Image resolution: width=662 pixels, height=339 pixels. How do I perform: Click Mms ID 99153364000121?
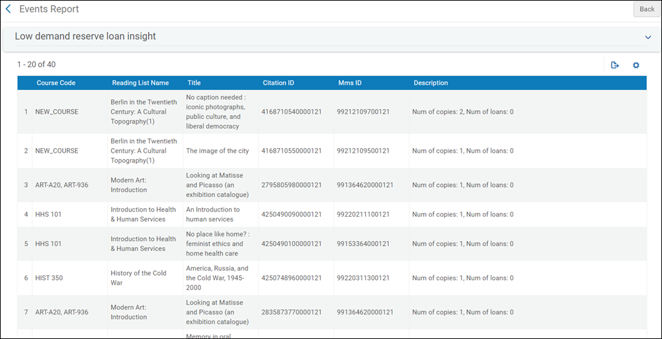pos(363,244)
